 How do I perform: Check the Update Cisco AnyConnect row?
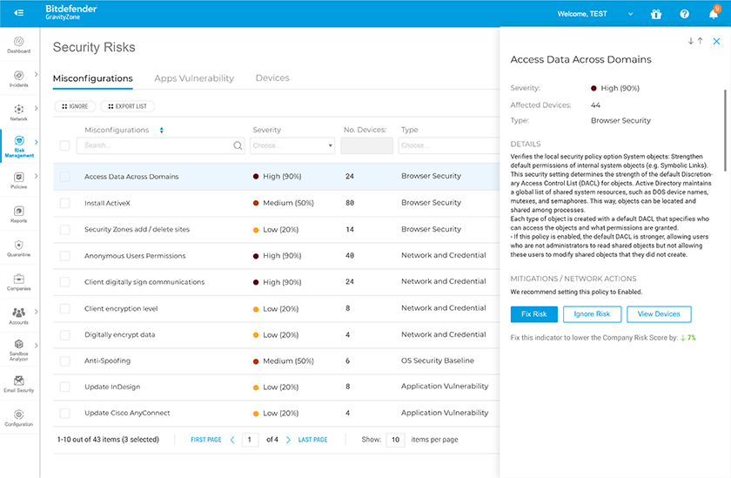[x=64, y=414]
